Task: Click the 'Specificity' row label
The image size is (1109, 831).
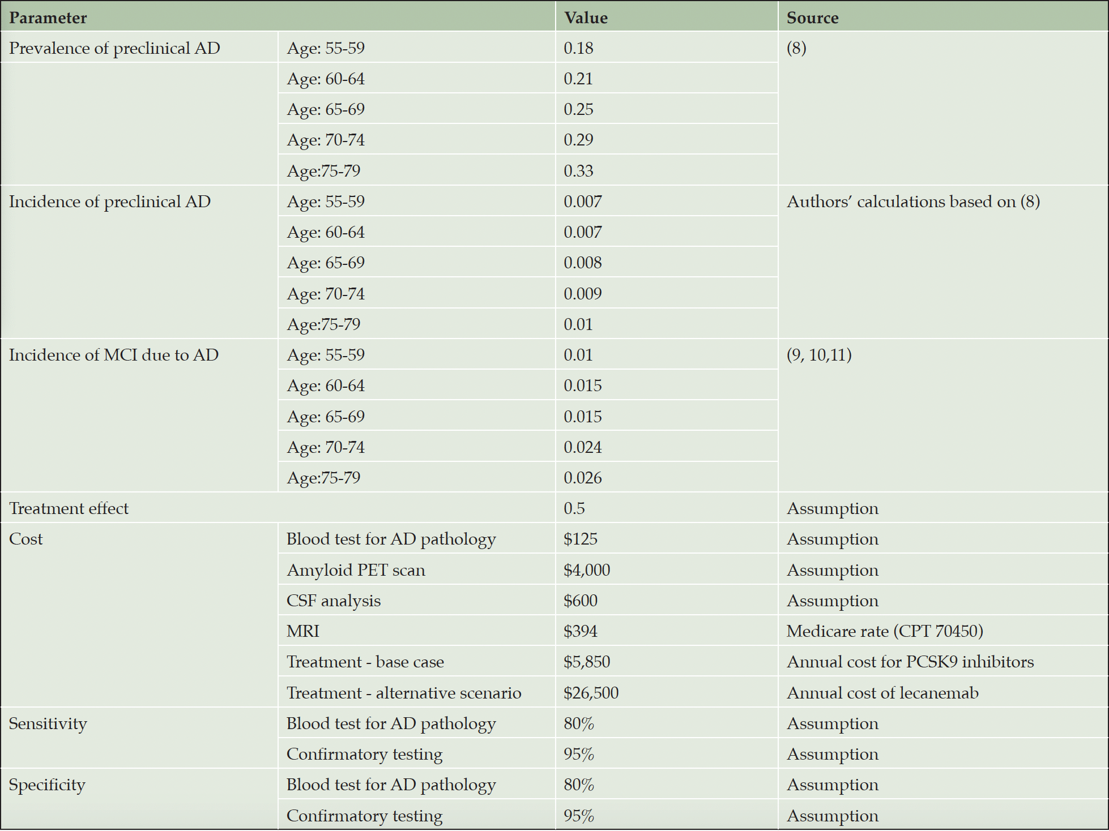Action: 47,785
